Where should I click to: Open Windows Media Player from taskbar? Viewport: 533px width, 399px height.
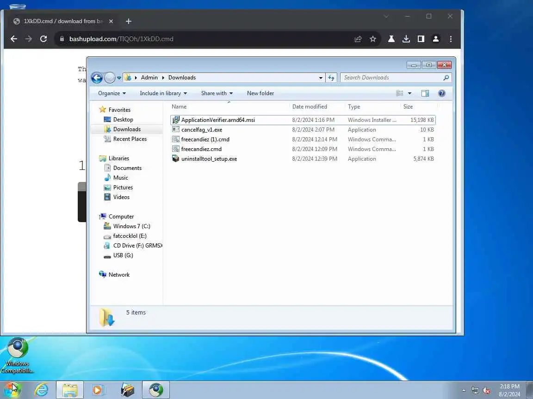[x=98, y=390]
